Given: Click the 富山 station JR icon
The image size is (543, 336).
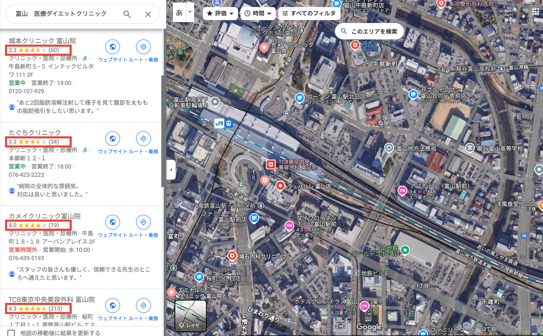Looking at the screenshot, I should tap(219, 123).
